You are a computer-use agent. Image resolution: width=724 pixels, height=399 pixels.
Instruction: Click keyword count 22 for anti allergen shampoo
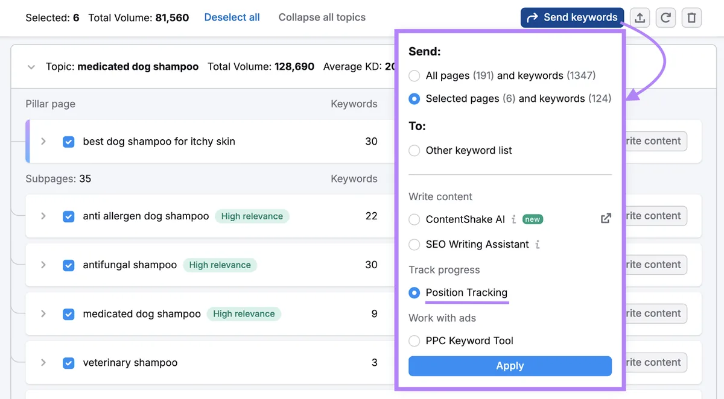click(x=372, y=216)
